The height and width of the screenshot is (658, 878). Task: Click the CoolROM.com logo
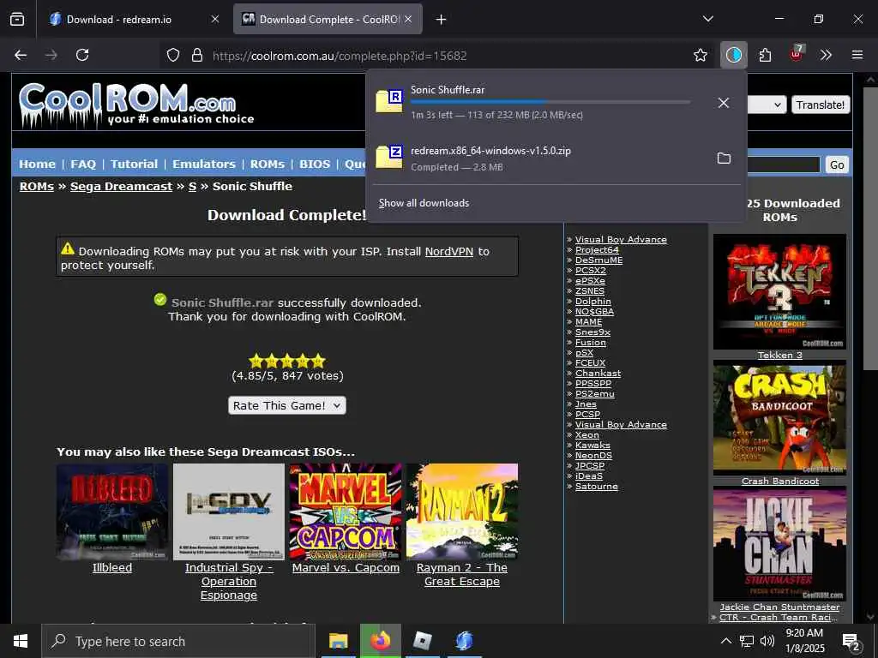tap(136, 105)
